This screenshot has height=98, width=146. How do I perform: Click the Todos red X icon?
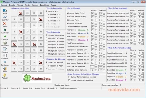pyautogui.click(x=5, y=23)
